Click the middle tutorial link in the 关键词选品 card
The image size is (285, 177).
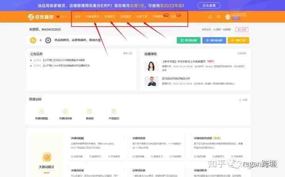pyautogui.click(x=157, y=156)
